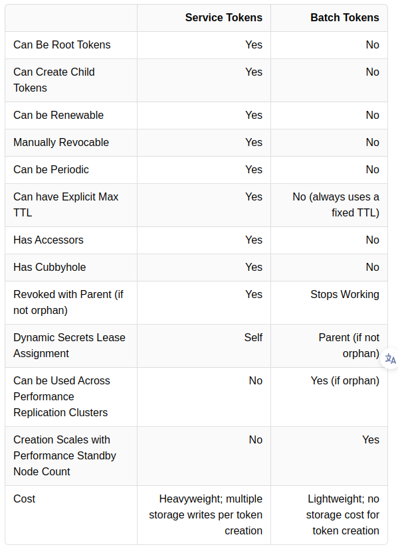Select the Has Cubbyhole row label
Screen dimensions: 398x547
50,268
